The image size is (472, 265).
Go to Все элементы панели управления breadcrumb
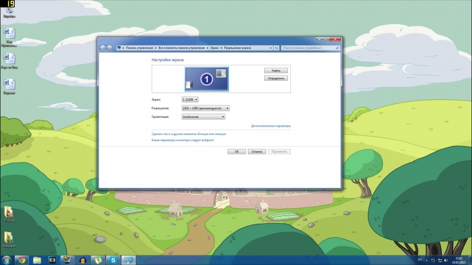pyautogui.click(x=182, y=48)
